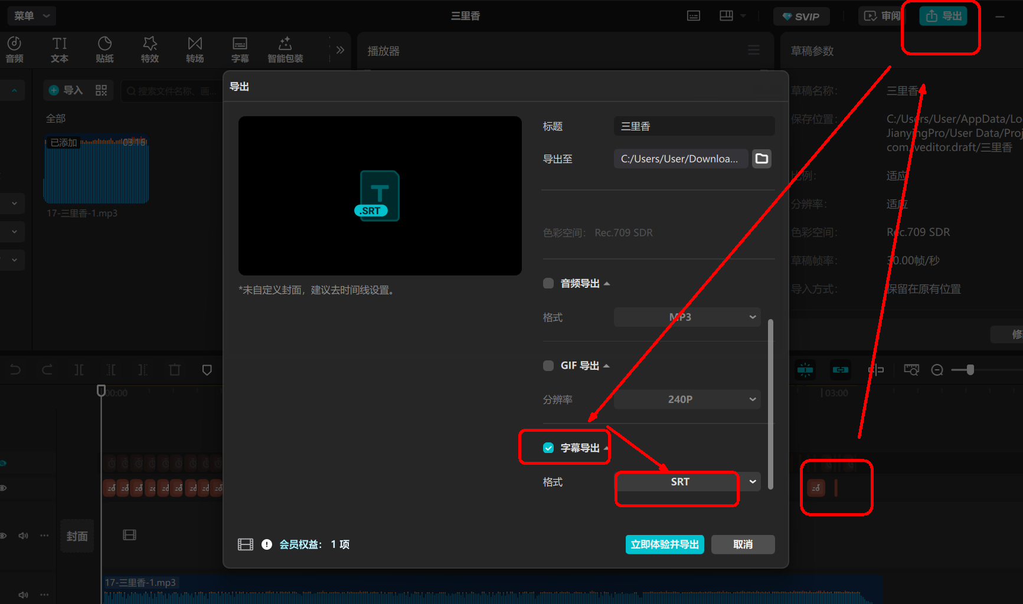This screenshot has width=1023, height=604.
Task: Toggle the link clips icon
Action: click(841, 370)
